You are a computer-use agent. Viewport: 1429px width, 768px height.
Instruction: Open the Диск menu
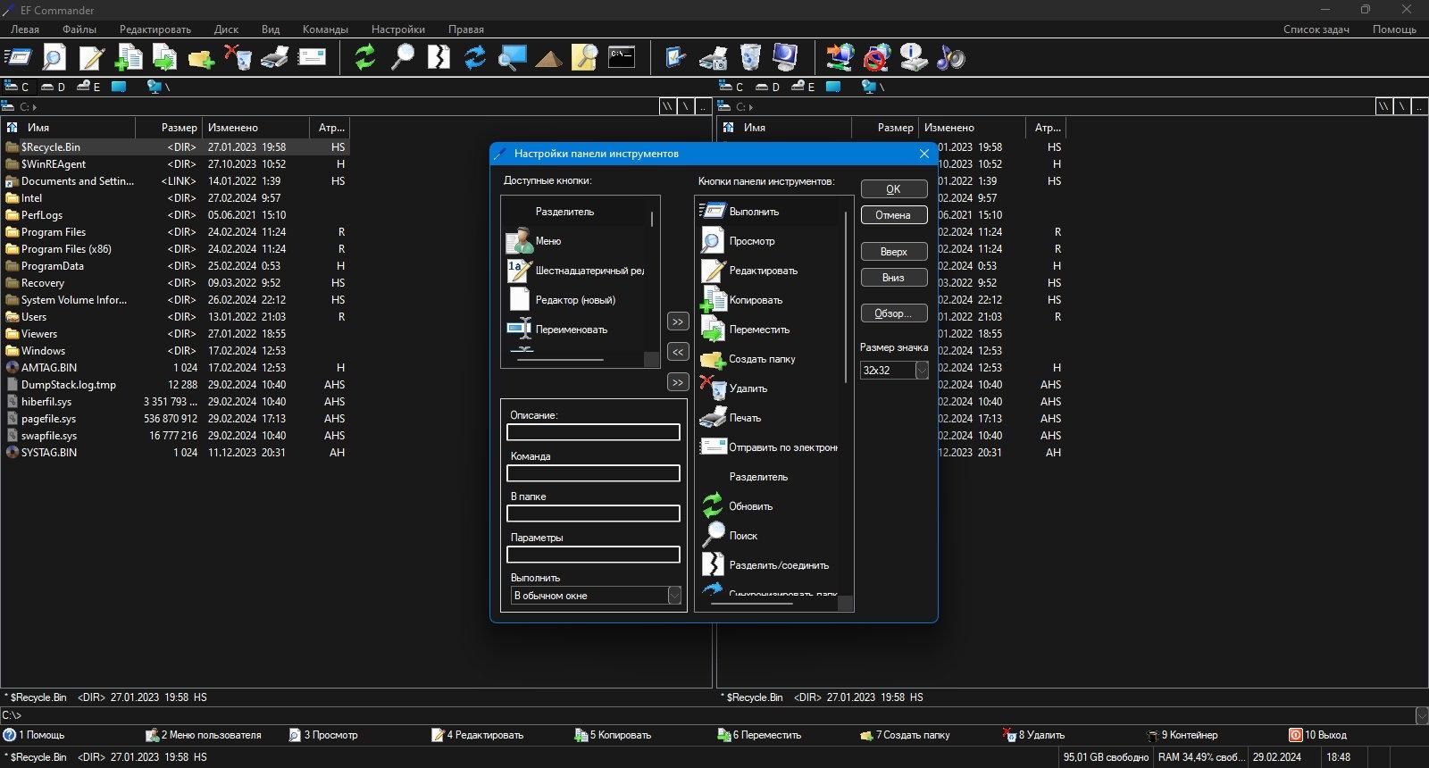(226, 29)
